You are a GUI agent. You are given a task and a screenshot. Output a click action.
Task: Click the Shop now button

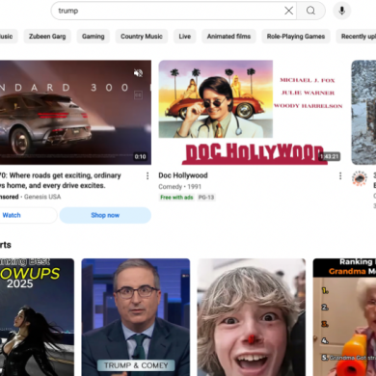[x=105, y=215]
